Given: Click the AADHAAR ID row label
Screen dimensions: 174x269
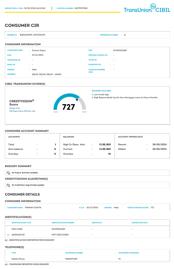Looking at the screenshot, I should 18,235.
